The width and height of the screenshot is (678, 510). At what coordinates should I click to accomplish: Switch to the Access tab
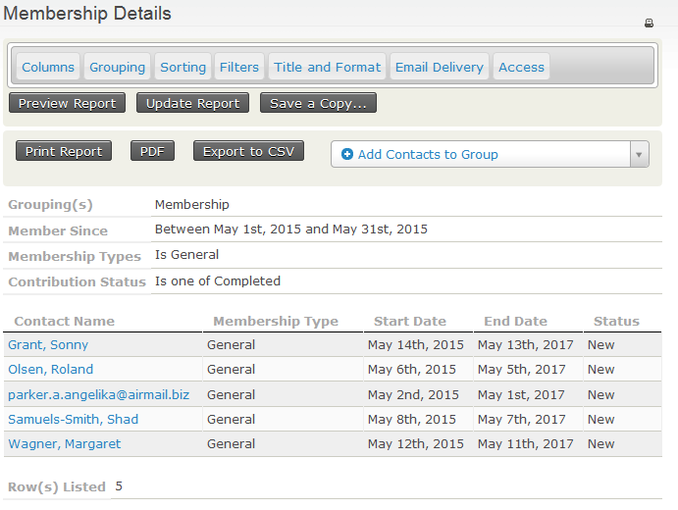[521, 67]
